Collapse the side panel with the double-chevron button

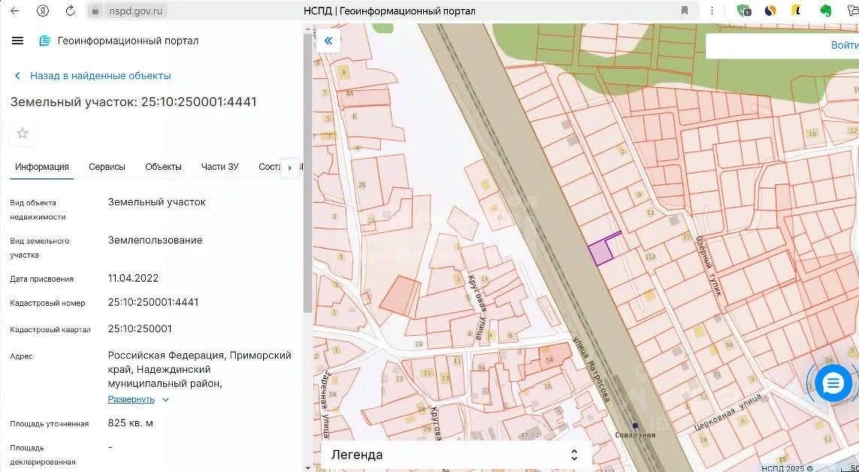328,41
